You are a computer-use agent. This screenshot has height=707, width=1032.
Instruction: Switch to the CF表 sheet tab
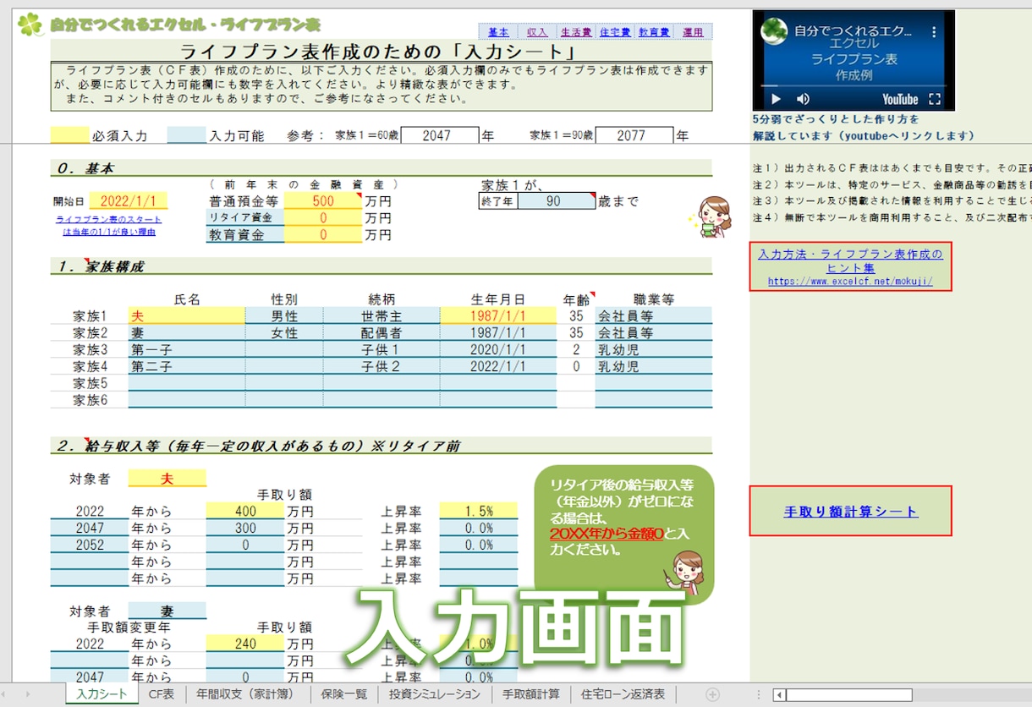pos(161,694)
